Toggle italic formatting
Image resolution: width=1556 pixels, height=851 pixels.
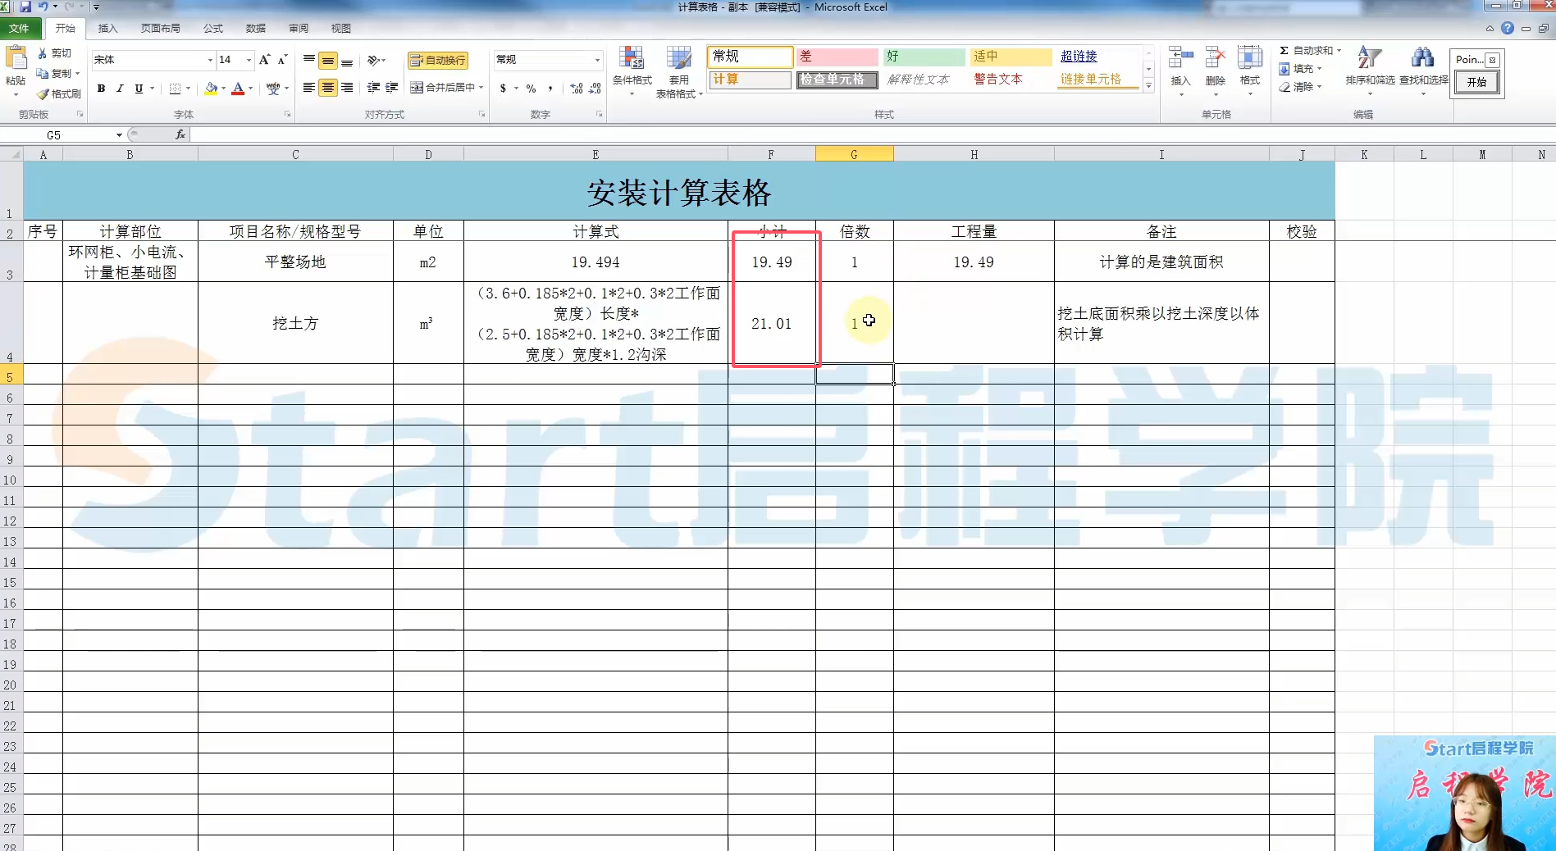[x=120, y=89]
